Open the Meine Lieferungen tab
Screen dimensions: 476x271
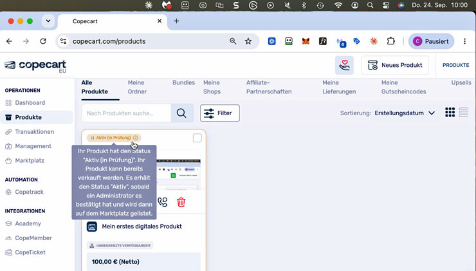point(339,87)
